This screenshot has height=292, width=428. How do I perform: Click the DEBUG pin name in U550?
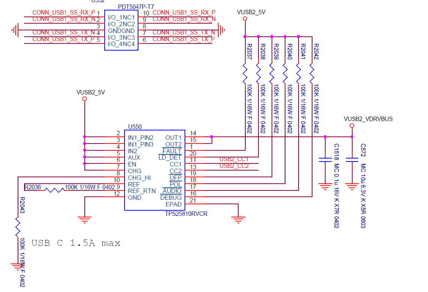point(171,198)
